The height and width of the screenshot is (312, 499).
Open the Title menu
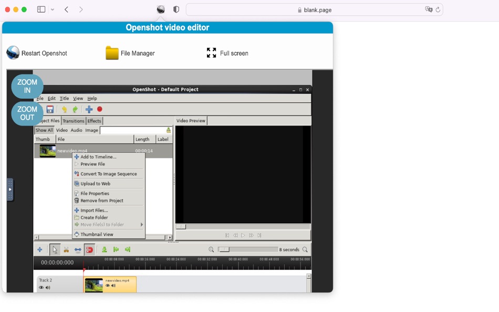pyautogui.click(x=64, y=98)
